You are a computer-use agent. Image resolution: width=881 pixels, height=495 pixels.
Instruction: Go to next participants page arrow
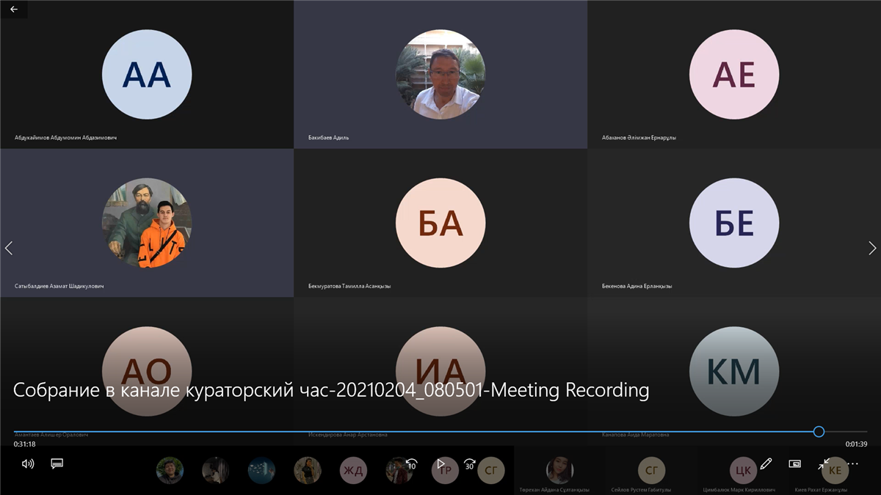tap(872, 248)
